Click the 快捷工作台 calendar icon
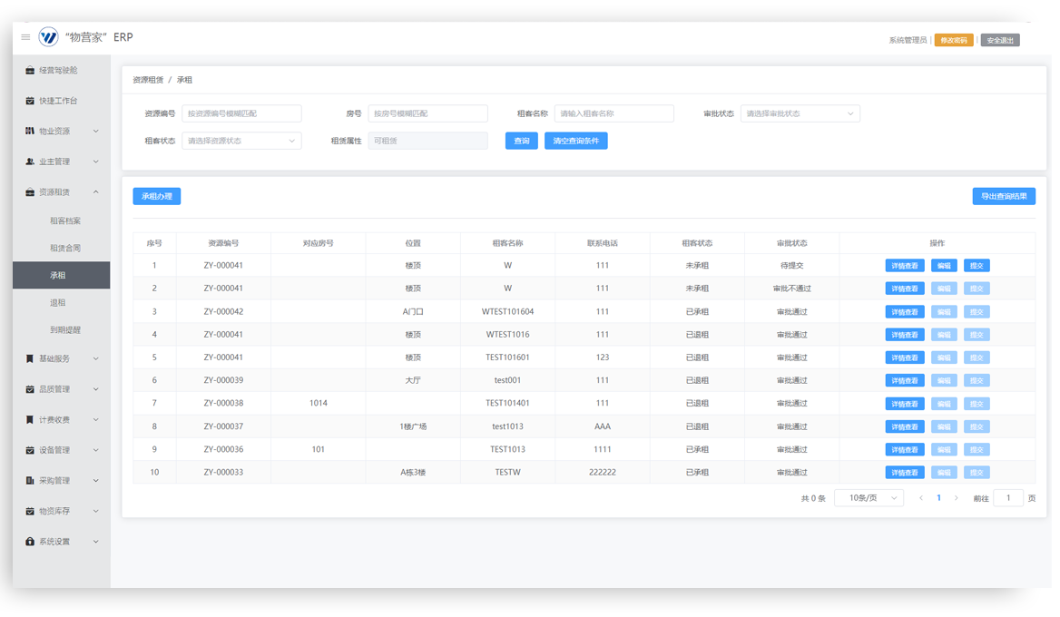This screenshot has height=617, width=1060. click(x=30, y=101)
